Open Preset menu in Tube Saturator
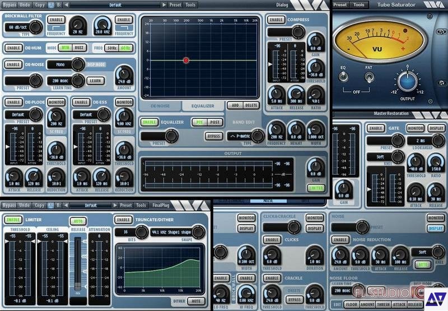 (340, 5)
